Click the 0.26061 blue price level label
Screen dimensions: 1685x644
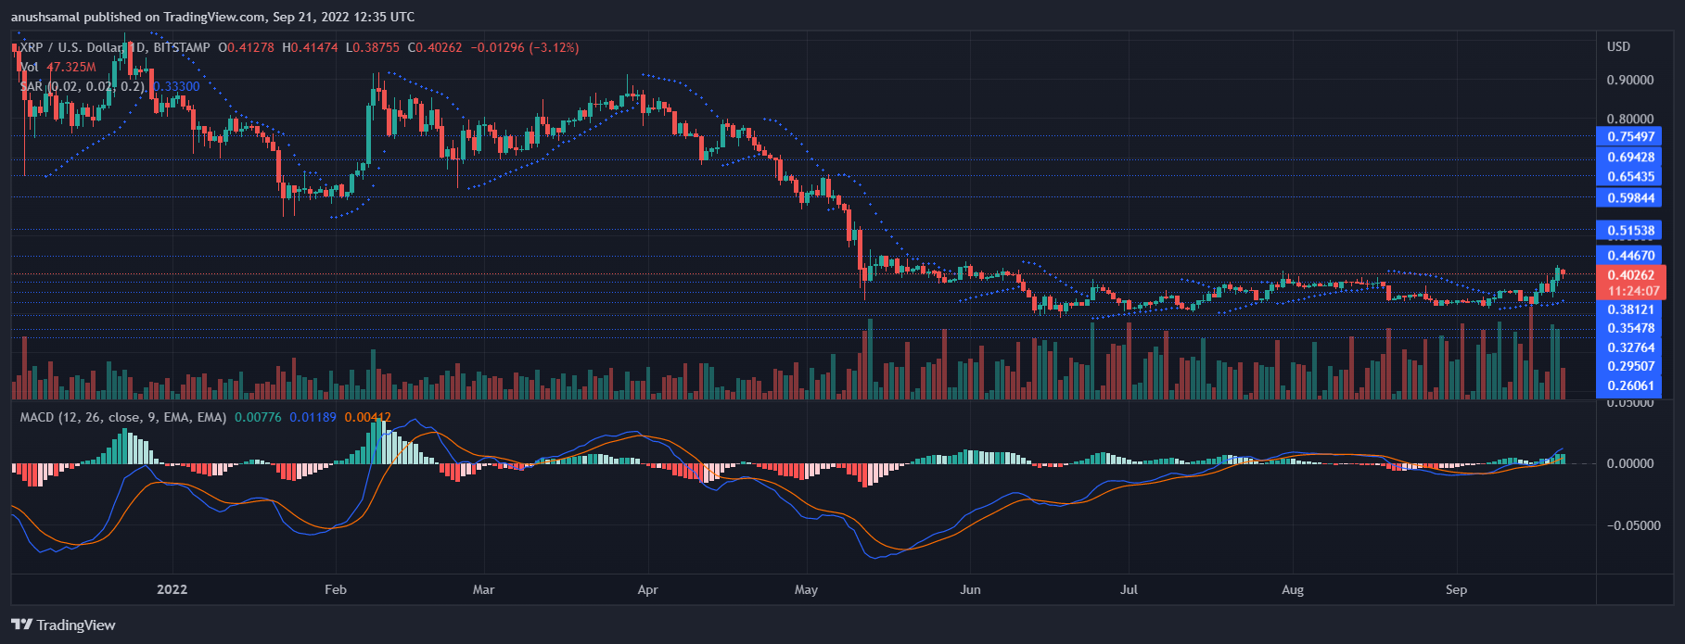tap(1630, 385)
